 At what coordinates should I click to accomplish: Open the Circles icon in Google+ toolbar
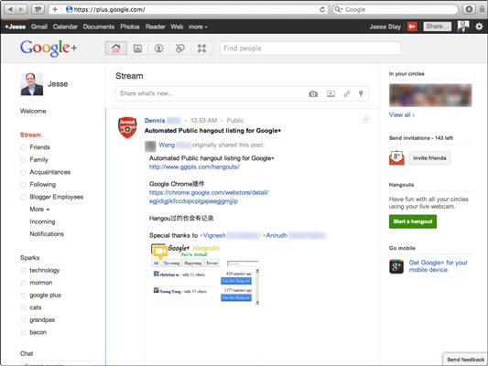pyautogui.click(x=179, y=48)
